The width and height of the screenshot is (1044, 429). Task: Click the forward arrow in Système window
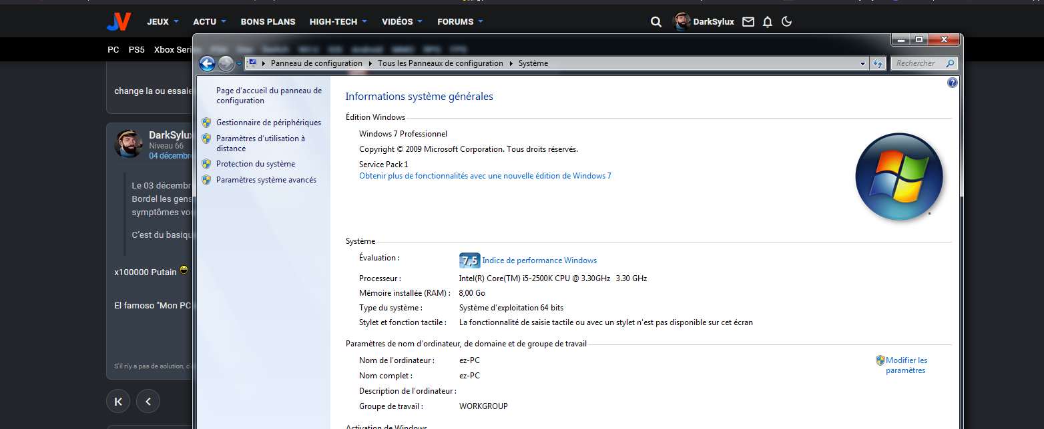(x=226, y=63)
